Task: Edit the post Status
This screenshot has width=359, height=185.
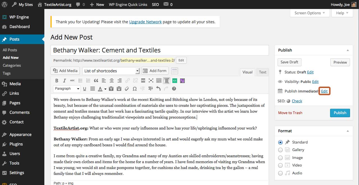Action: click(x=310, y=72)
